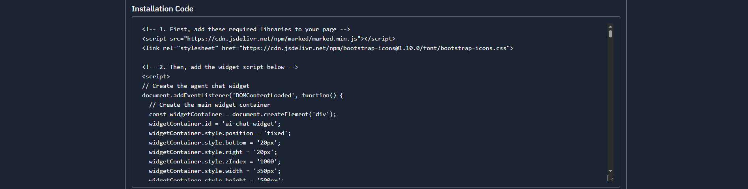
Task: Click the scrollbar up arrow in the code box
Action: pos(610,26)
